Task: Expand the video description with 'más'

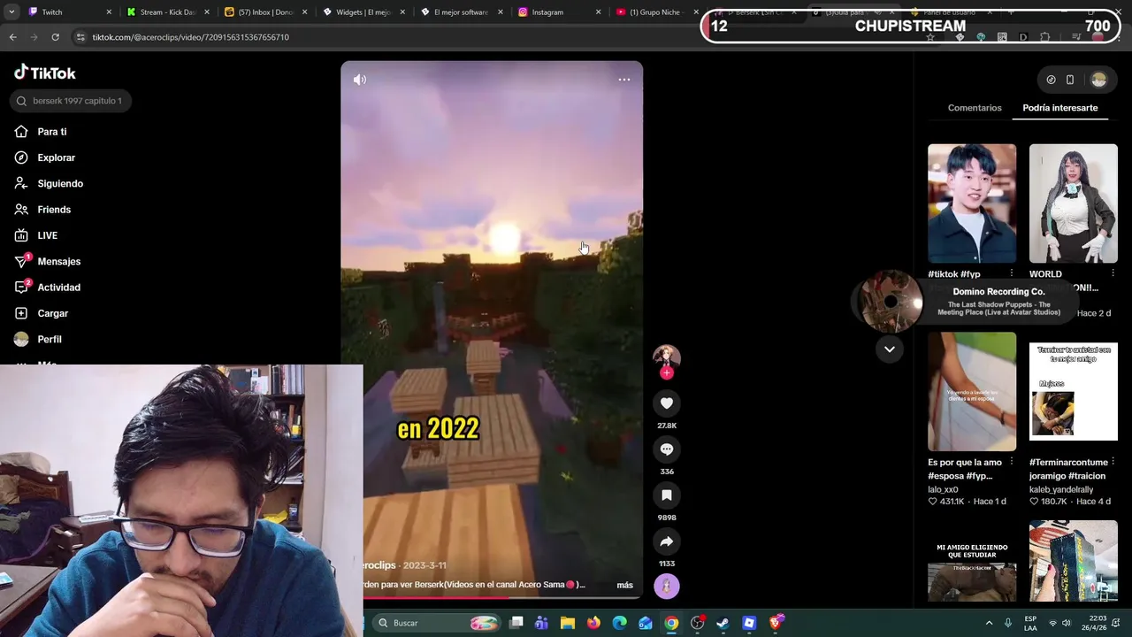Action: (x=624, y=585)
